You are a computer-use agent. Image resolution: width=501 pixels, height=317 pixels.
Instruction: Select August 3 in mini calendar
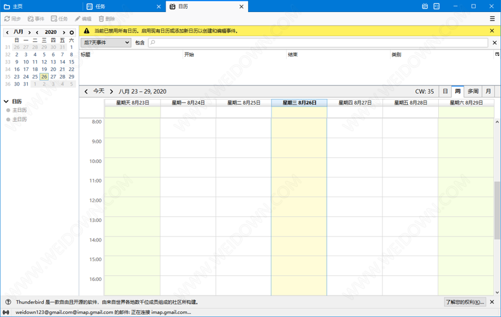[x=26, y=55]
